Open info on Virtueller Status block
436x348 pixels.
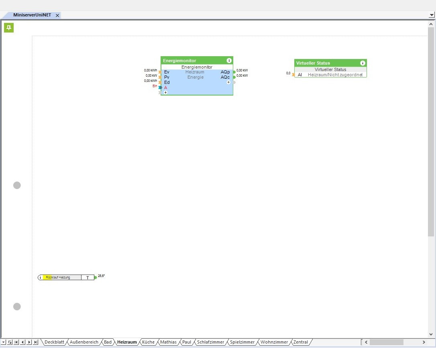pyautogui.click(x=363, y=63)
